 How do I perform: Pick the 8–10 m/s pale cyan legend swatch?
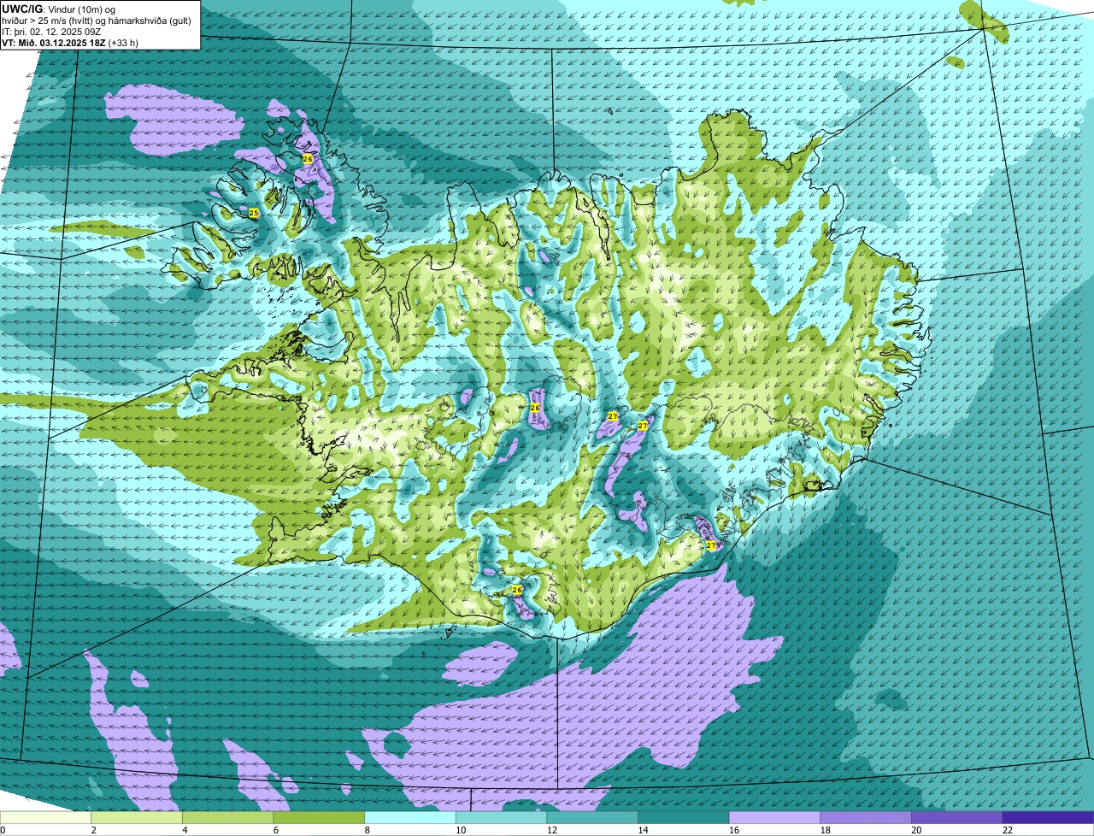(410, 817)
